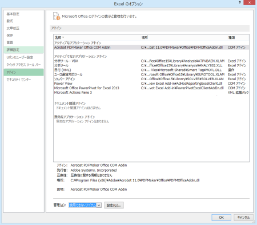
Task: Confirm with the OK button
Action: point(221,218)
